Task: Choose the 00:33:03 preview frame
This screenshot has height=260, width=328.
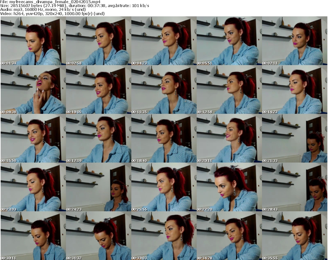Action: (164, 236)
